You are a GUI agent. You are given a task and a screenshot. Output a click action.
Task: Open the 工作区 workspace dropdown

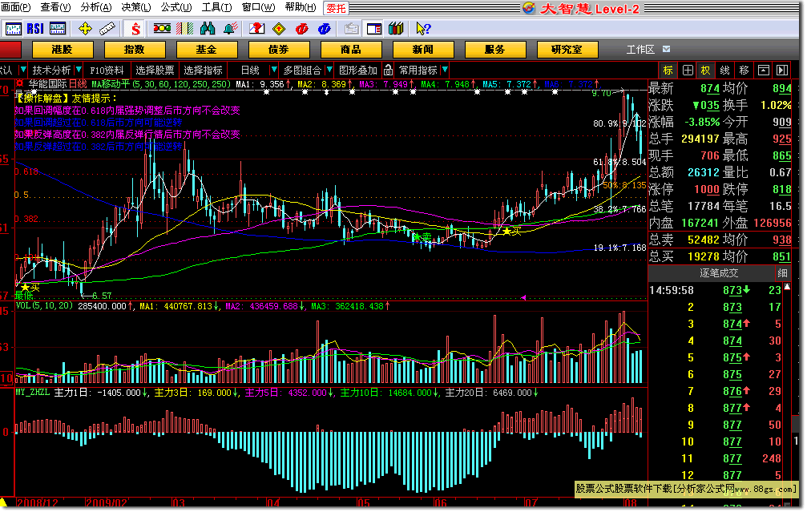click(667, 50)
